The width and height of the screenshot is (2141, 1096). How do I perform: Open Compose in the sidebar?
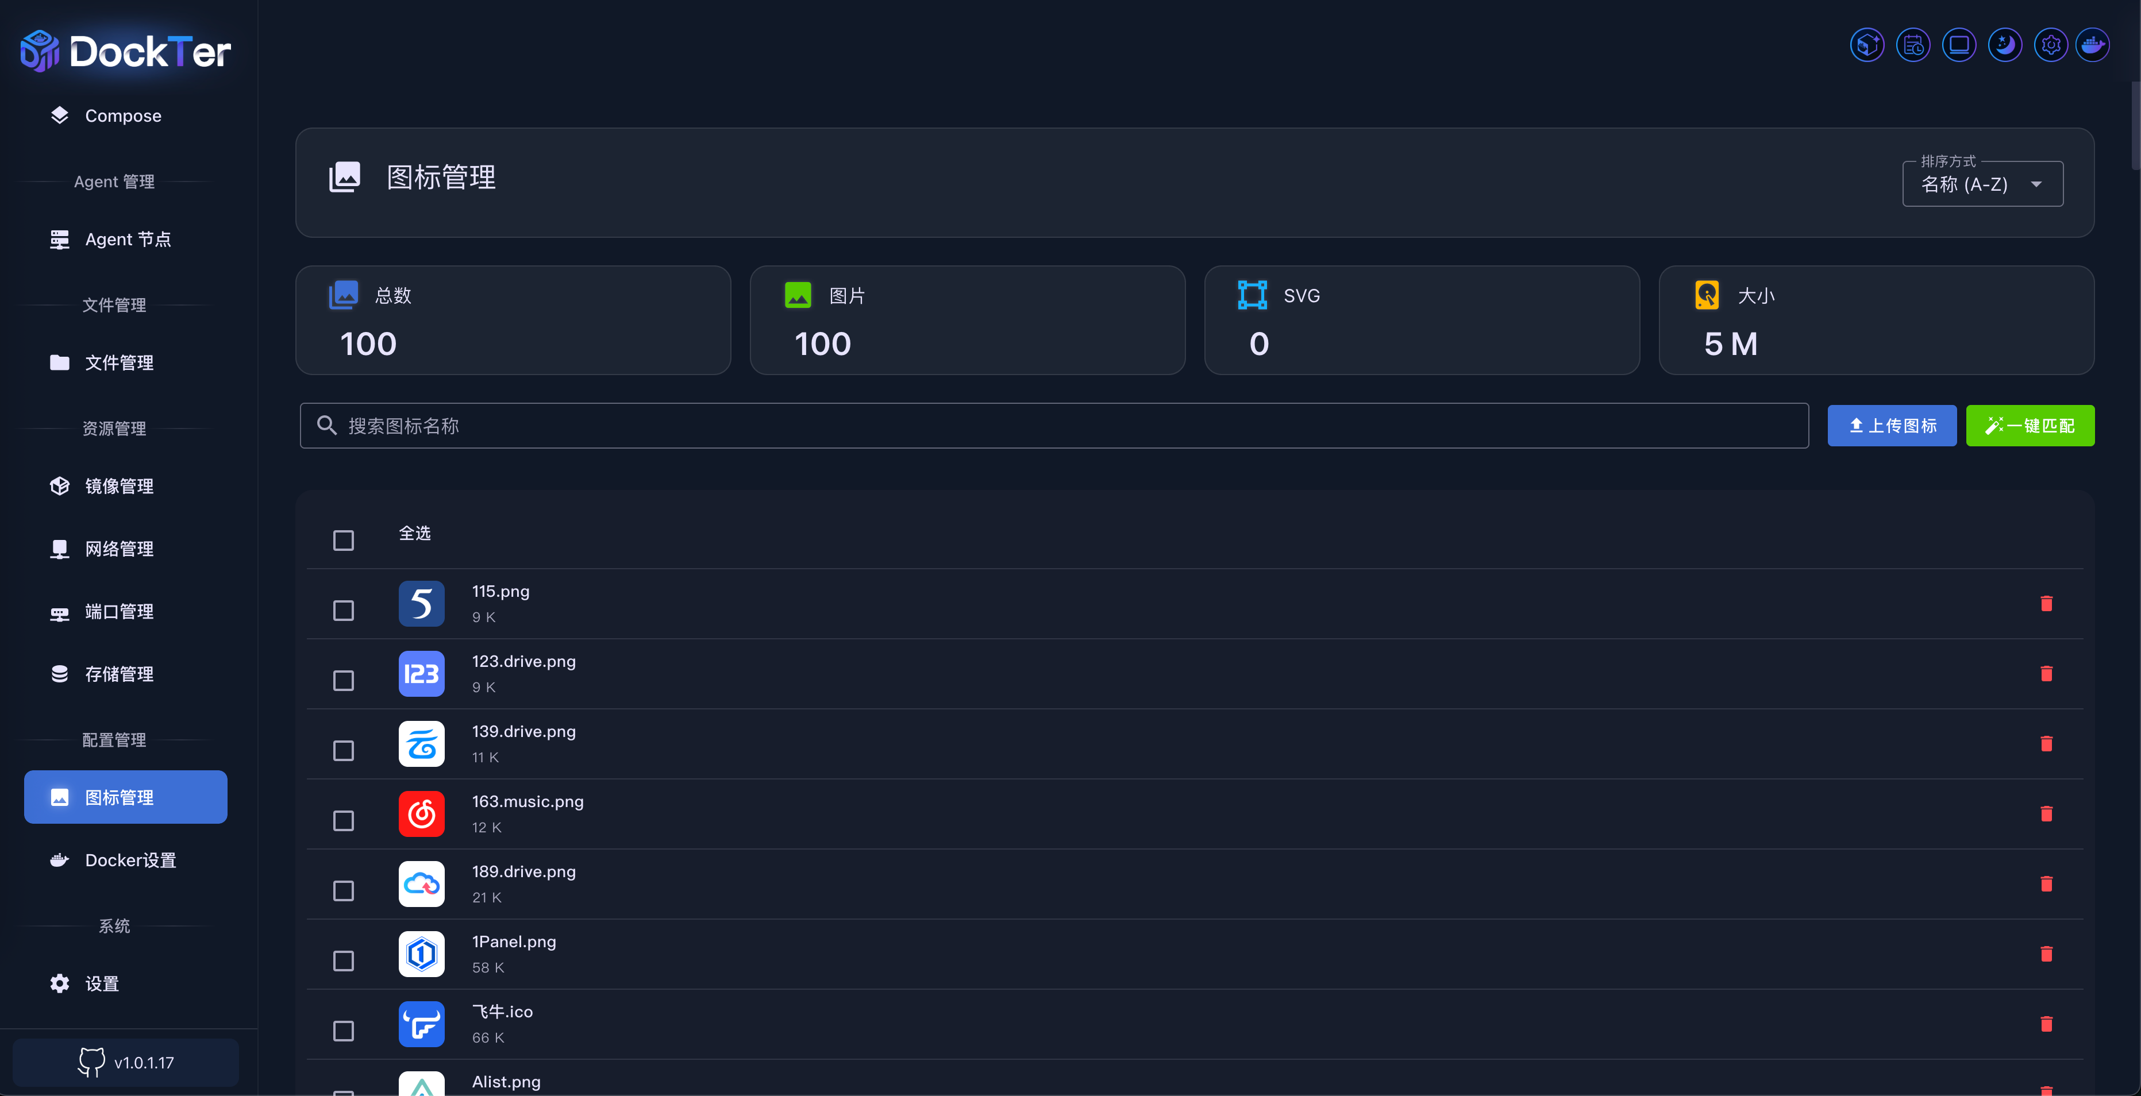tap(123, 115)
